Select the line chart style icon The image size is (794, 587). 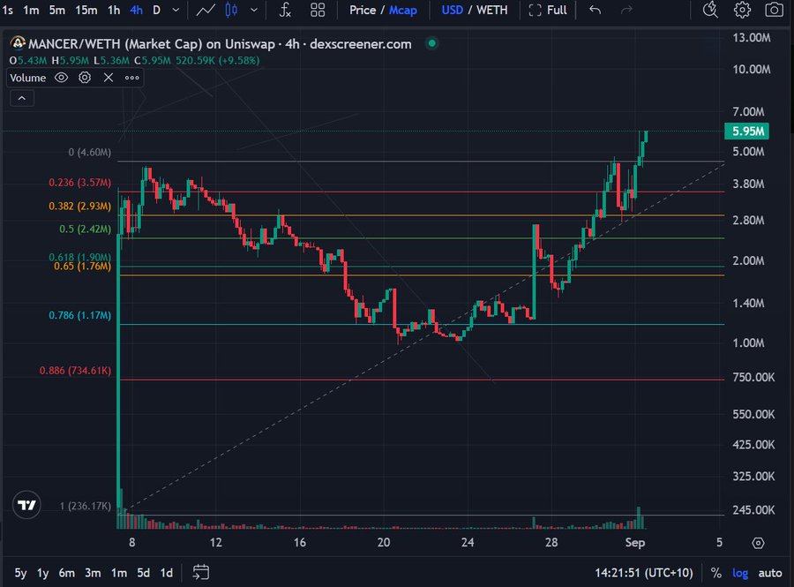(x=206, y=10)
